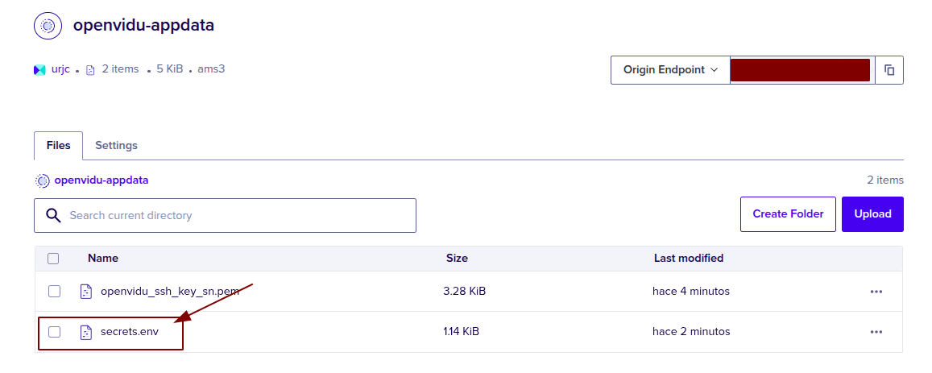Click the search magnifier icon
The height and width of the screenshot is (373, 932).
(x=53, y=216)
